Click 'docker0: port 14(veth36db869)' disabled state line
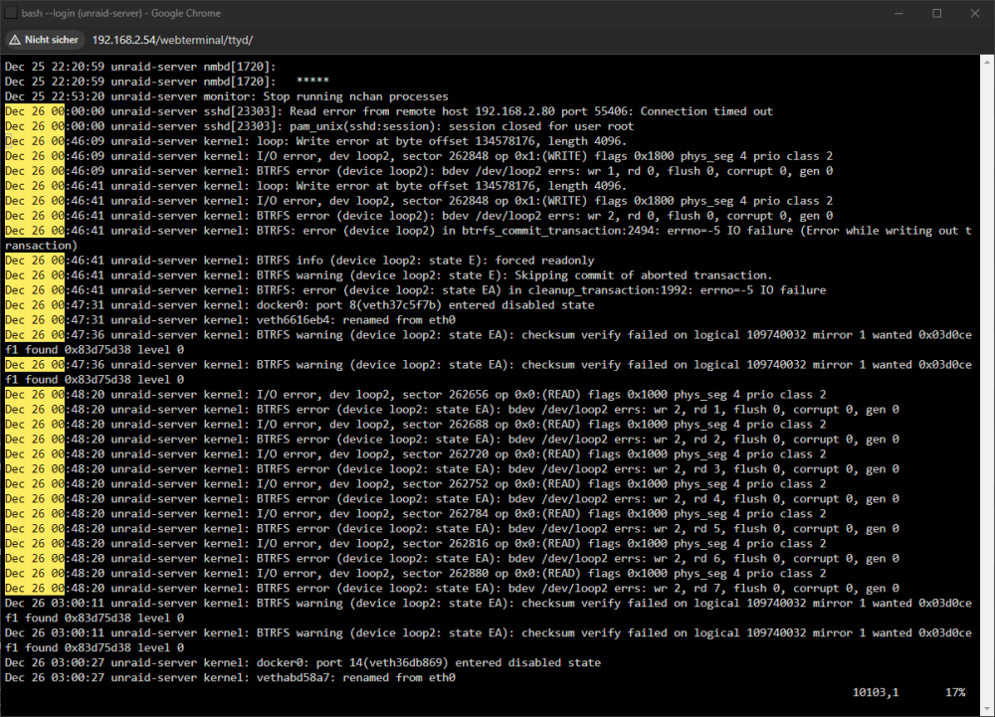The width and height of the screenshot is (995, 717). [302, 662]
